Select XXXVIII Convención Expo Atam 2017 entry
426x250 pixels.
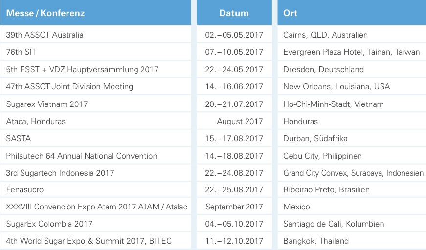tap(96, 207)
